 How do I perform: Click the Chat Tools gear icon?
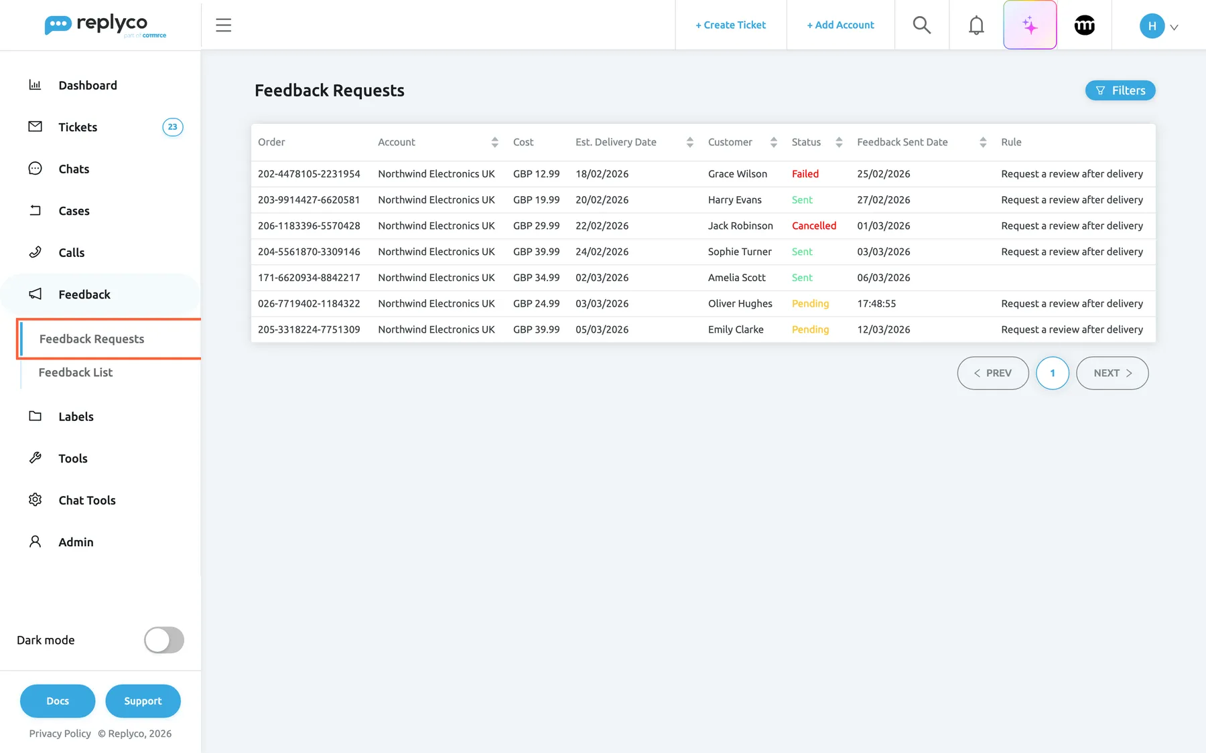point(35,500)
